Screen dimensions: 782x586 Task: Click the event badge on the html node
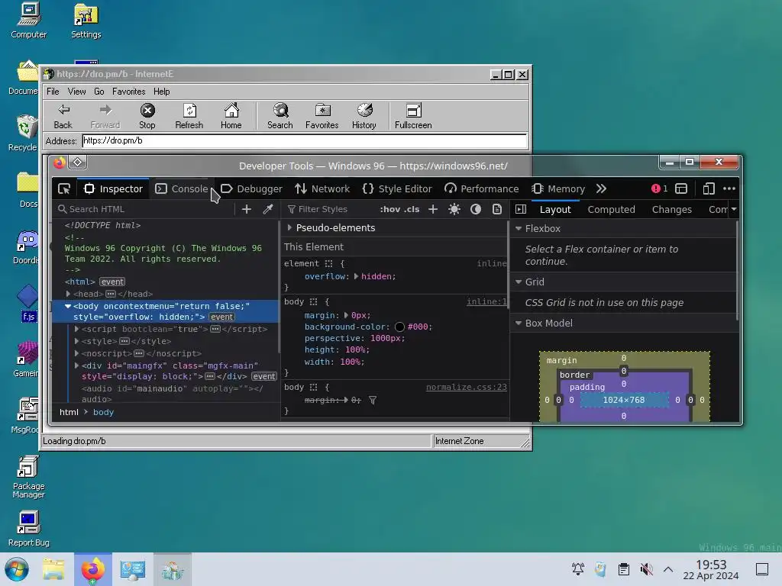(112, 282)
